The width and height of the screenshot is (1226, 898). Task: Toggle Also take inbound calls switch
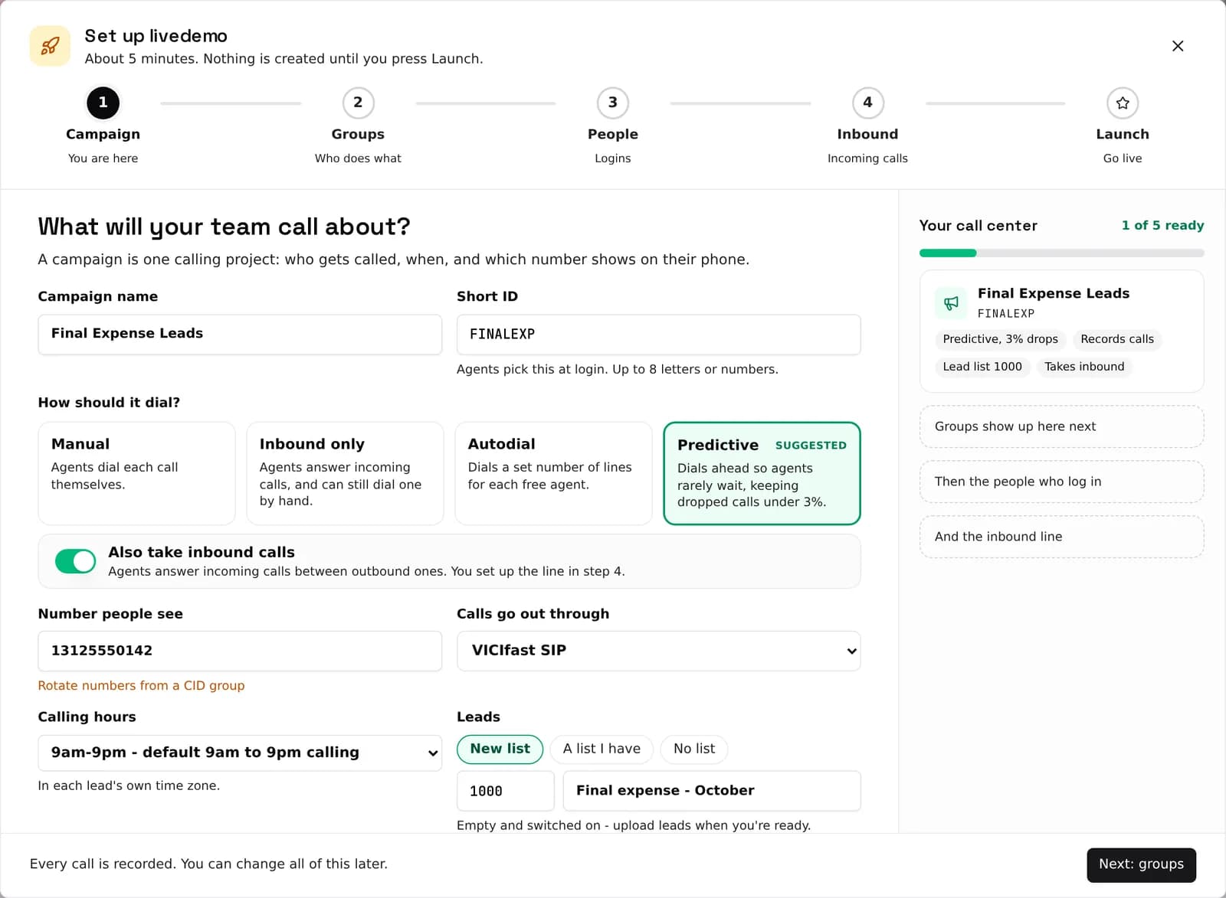point(75,561)
